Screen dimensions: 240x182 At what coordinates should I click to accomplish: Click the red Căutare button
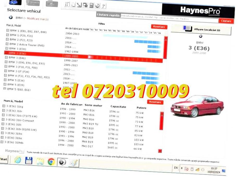pyautogui.click(x=226, y=21)
